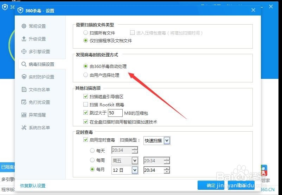Image resolution: width=282 pixels, height=195 pixels.
Task: Open 常规设置 settings page
Action: point(37,26)
